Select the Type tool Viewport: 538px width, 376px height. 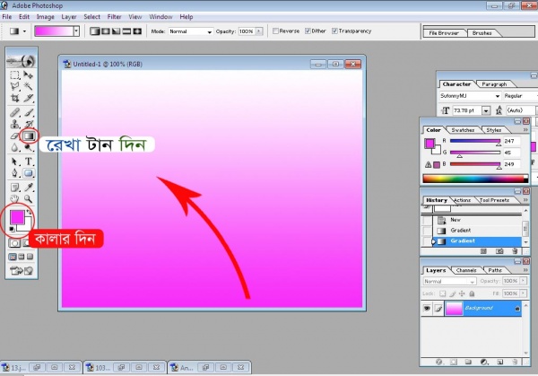click(x=29, y=162)
